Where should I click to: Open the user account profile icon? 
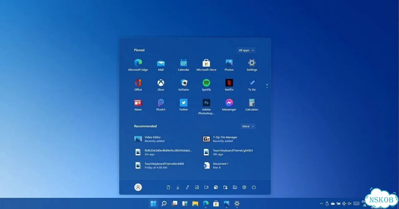[138, 187]
